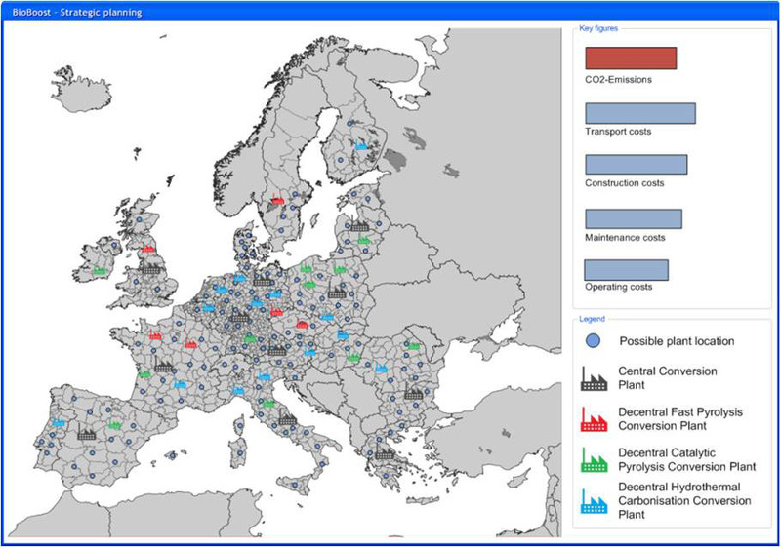The image size is (781, 547).
Task: Click the Construction costs bar
Action: click(637, 165)
